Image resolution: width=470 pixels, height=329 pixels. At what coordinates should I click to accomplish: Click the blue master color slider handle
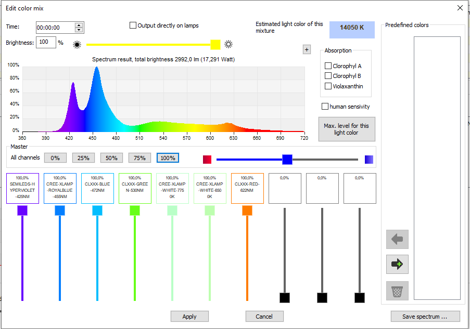pos(287,160)
